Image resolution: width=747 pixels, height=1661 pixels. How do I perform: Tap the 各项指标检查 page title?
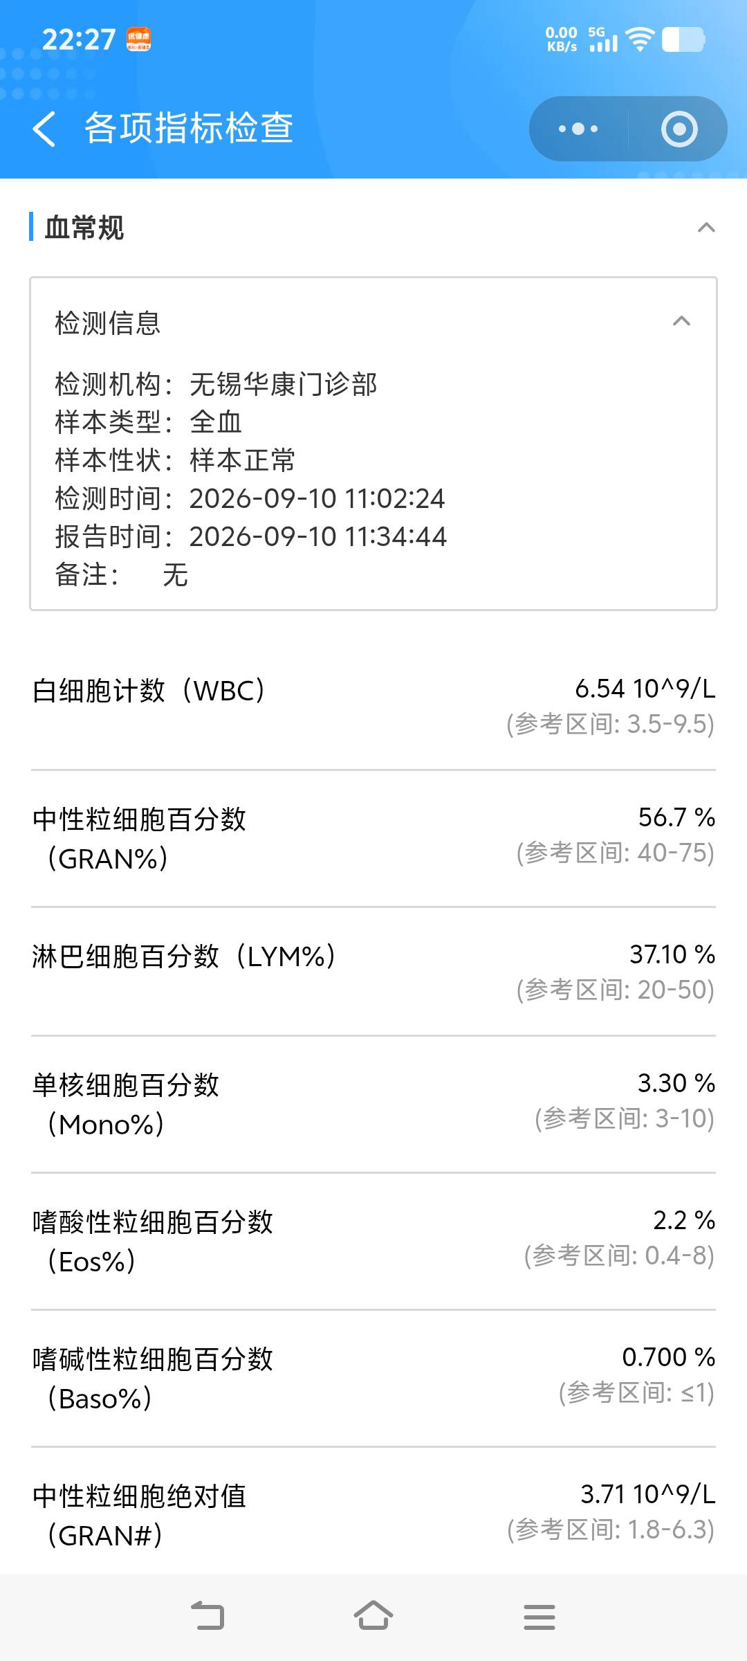coord(189,128)
